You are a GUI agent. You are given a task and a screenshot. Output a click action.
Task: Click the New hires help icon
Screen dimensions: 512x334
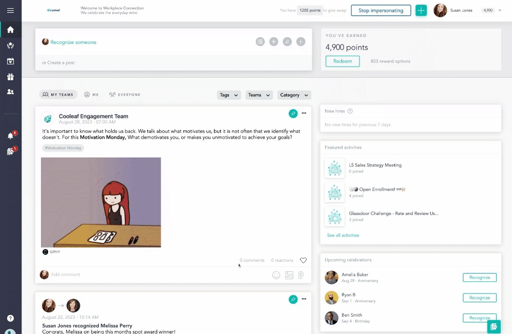[350, 111]
